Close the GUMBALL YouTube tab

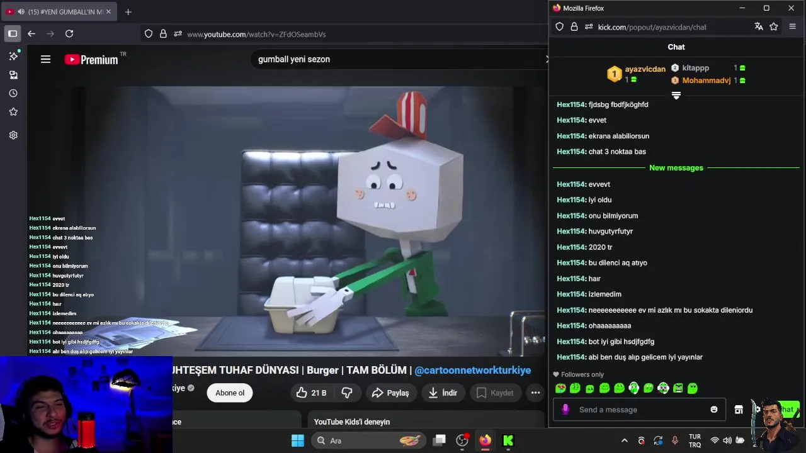pos(108,12)
